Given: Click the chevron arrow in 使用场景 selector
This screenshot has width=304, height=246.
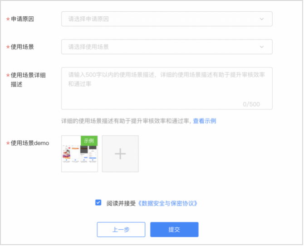Looking at the screenshot, I should [x=262, y=47].
